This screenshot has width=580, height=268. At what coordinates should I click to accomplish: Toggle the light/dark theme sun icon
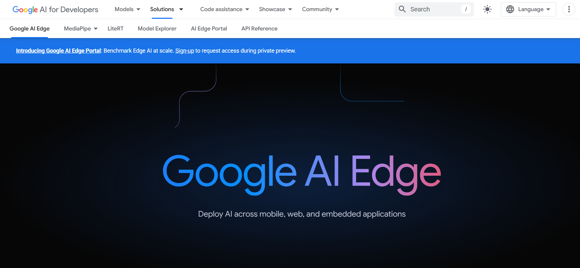[x=487, y=9]
